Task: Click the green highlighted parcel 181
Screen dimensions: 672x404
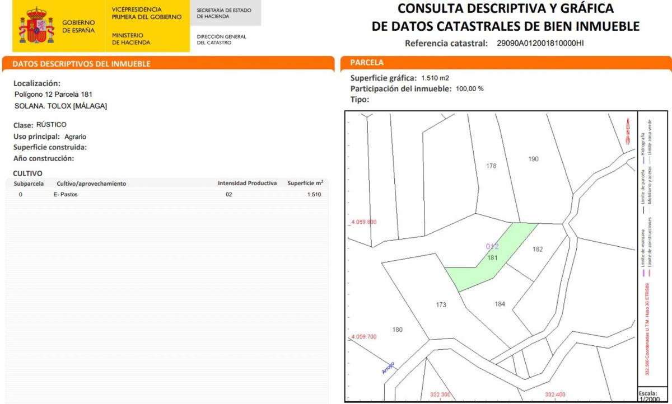Action: click(x=487, y=260)
